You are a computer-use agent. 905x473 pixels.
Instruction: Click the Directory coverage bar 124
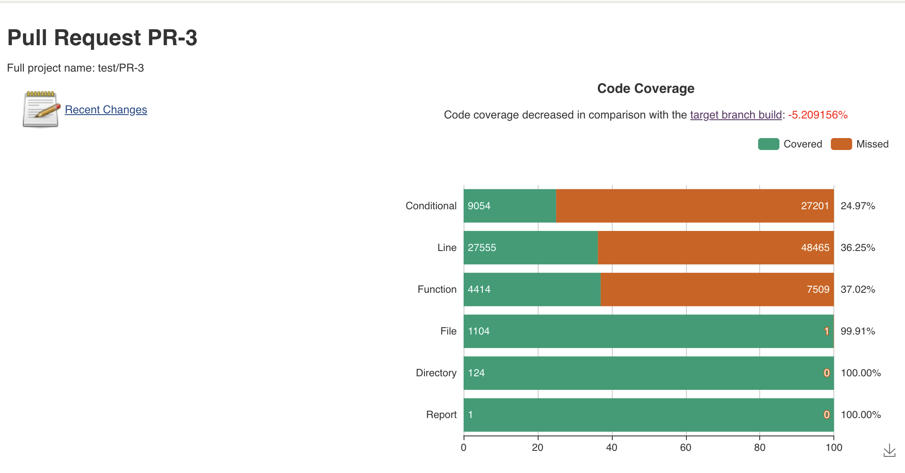coord(648,373)
